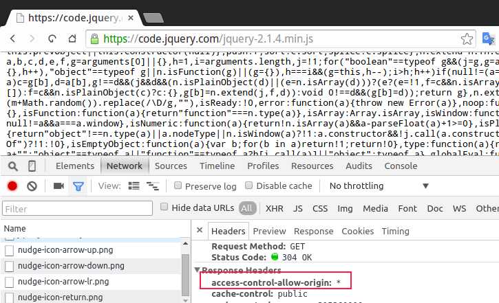
Task: Filter requests by Img
Action: (x=345, y=209)
